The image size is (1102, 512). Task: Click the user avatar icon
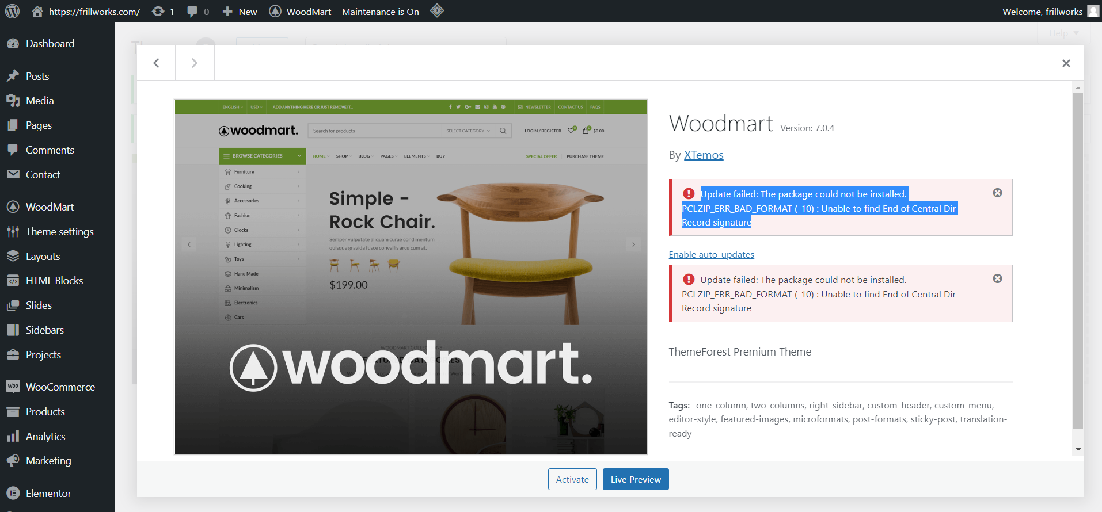1093,12
